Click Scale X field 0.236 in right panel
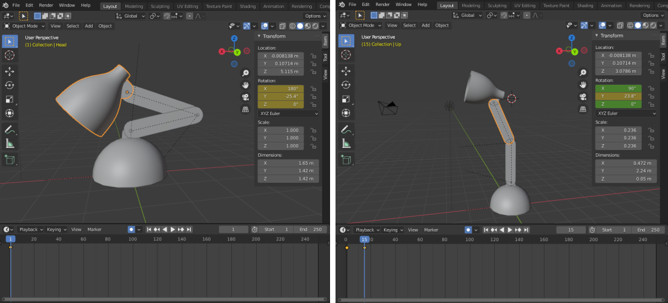Image resolution: width=668 pixels, height=303 pixels. coord(618,130)
